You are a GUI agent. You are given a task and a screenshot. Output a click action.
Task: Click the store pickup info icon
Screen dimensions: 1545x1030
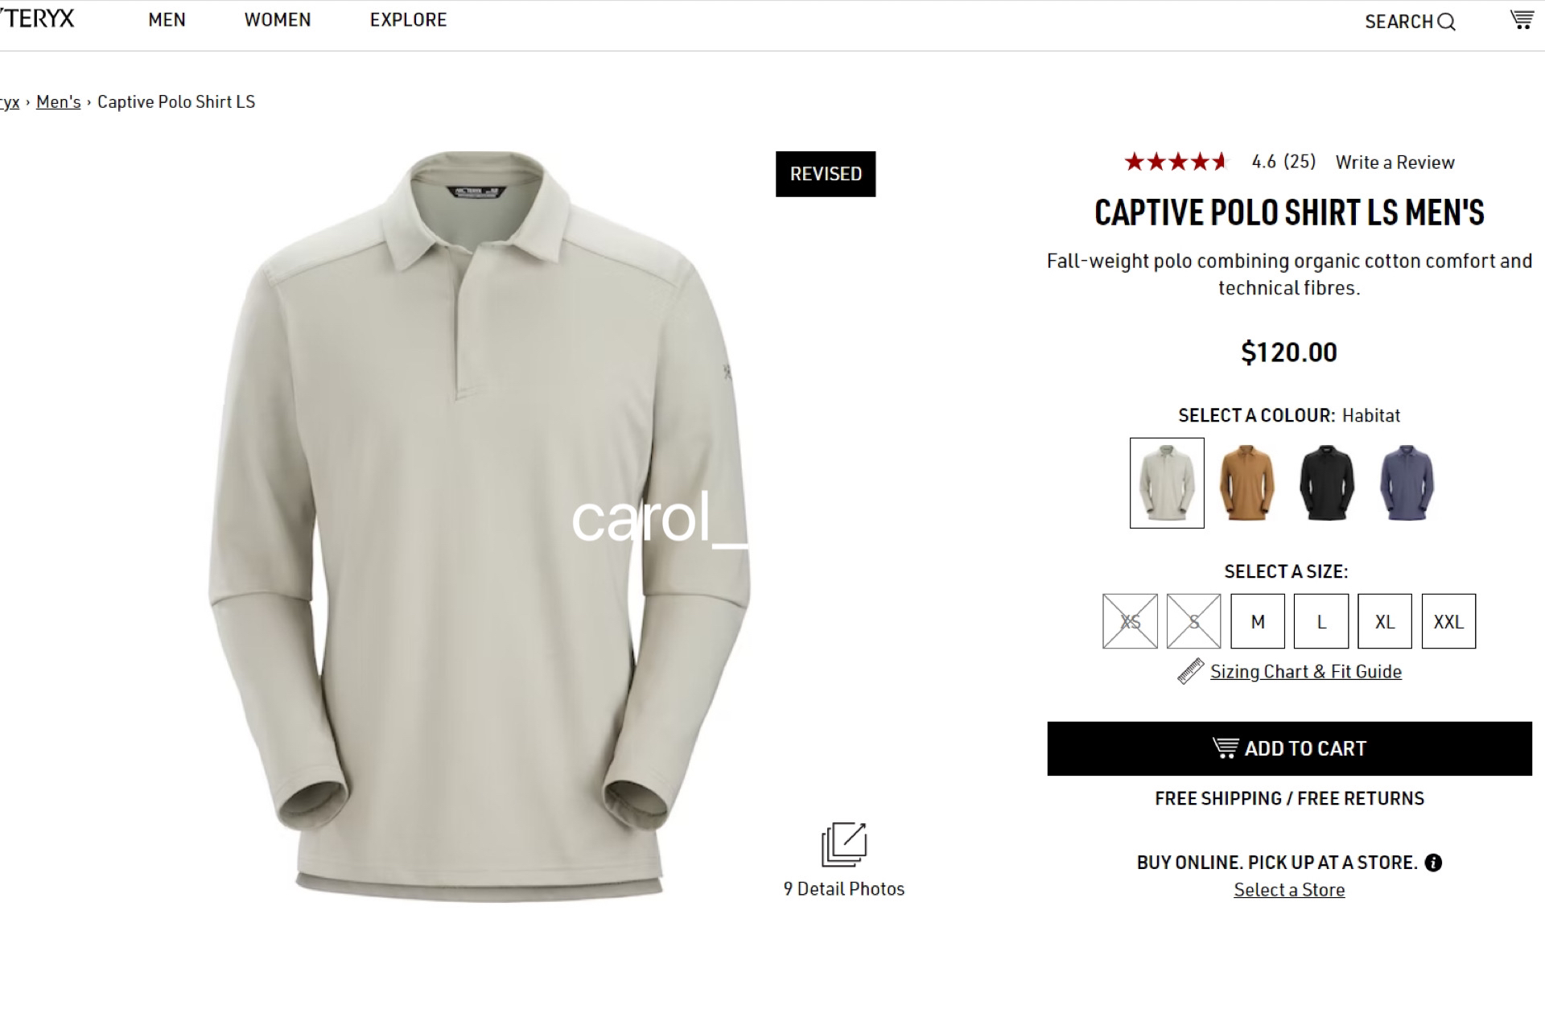click(x=1433, y=863)
